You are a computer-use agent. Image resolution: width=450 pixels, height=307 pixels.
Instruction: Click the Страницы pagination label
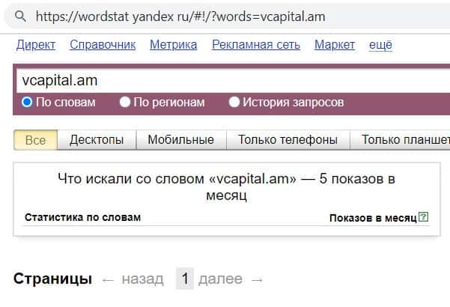click(52, 279)
